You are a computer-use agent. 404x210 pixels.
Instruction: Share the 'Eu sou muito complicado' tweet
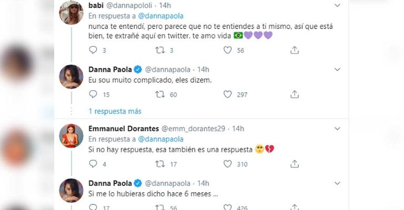(295, 94)
